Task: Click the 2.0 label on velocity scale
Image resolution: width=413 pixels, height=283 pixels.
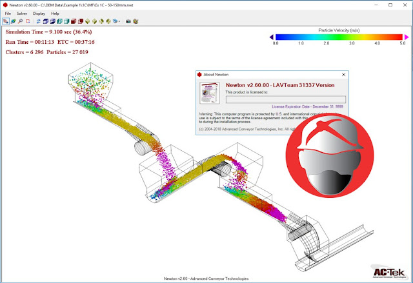Action: coord(327,43)
